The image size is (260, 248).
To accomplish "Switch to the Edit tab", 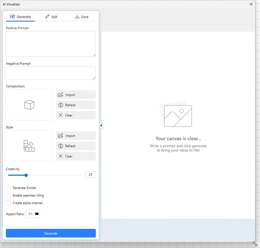I will [x=51, y=17].
